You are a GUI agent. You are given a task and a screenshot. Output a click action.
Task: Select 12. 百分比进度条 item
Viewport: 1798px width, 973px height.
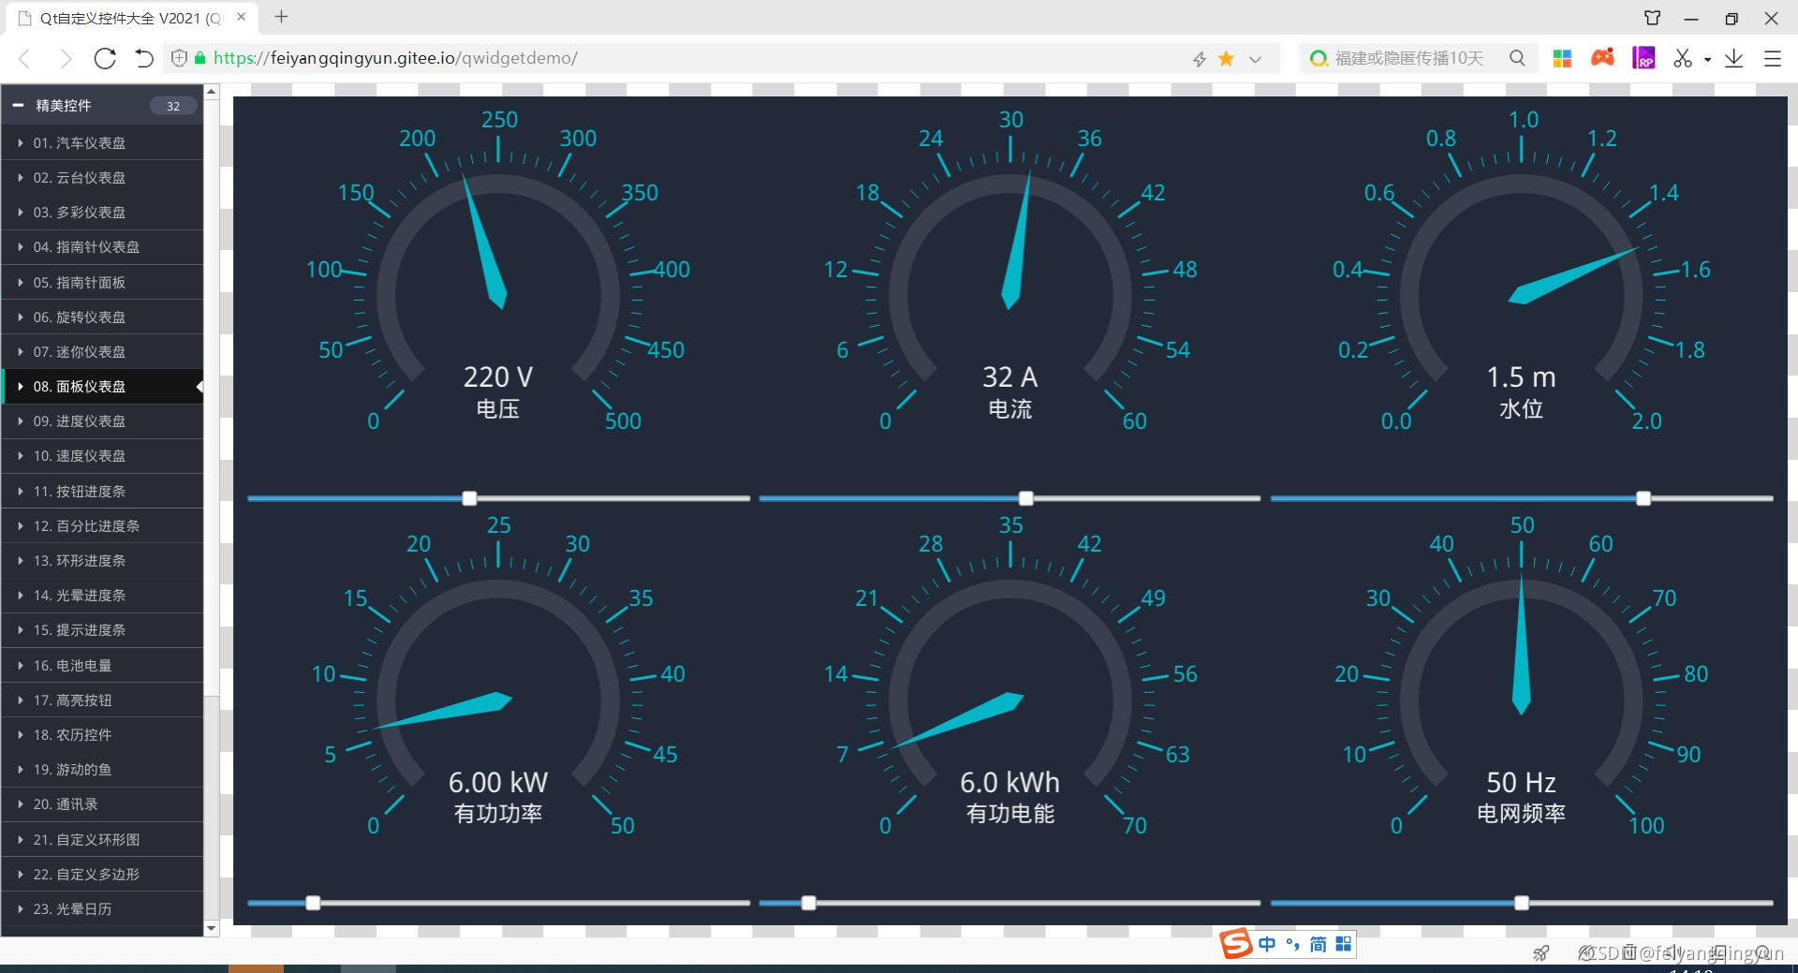tap(101, 525)
